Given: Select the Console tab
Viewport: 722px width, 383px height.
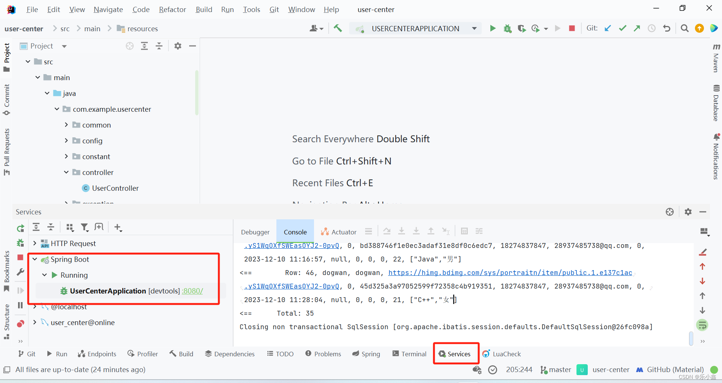Looking at the screenshot, I should click(x=295, y=232).
